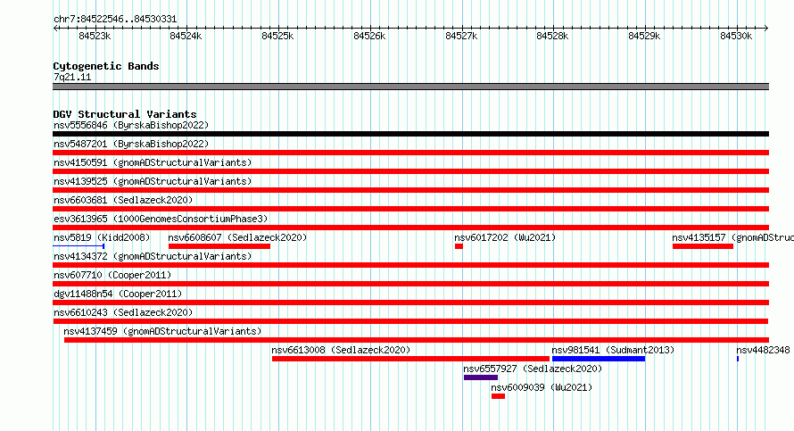
Task: Click the Cytogenetic Bands track title
Action: [x=106, y=66]
